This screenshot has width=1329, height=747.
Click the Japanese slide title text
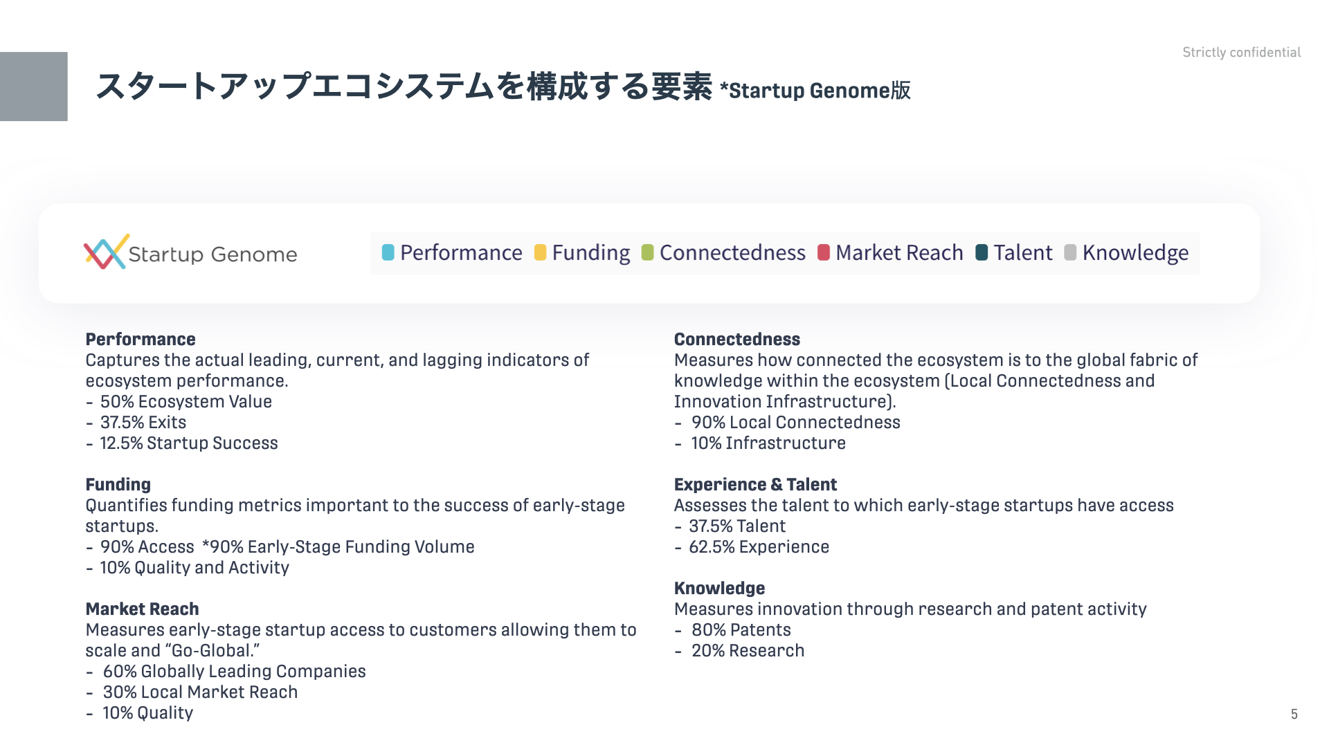coord(404,87)
